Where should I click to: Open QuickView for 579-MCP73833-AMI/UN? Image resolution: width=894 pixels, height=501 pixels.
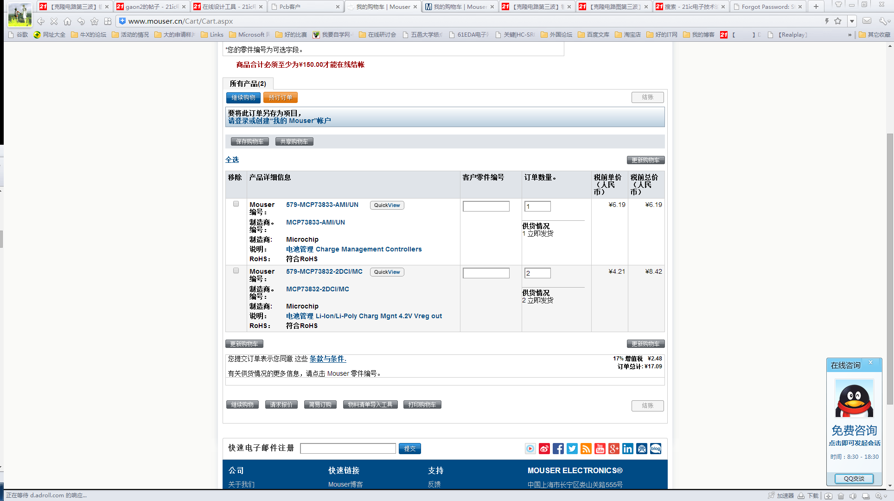(x=387, y=205)
